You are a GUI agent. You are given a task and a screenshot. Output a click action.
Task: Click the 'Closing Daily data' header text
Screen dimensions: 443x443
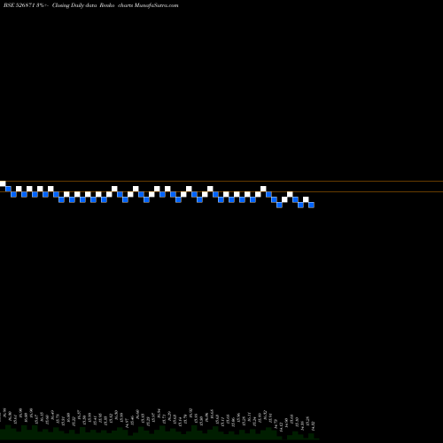coord(74,5)
